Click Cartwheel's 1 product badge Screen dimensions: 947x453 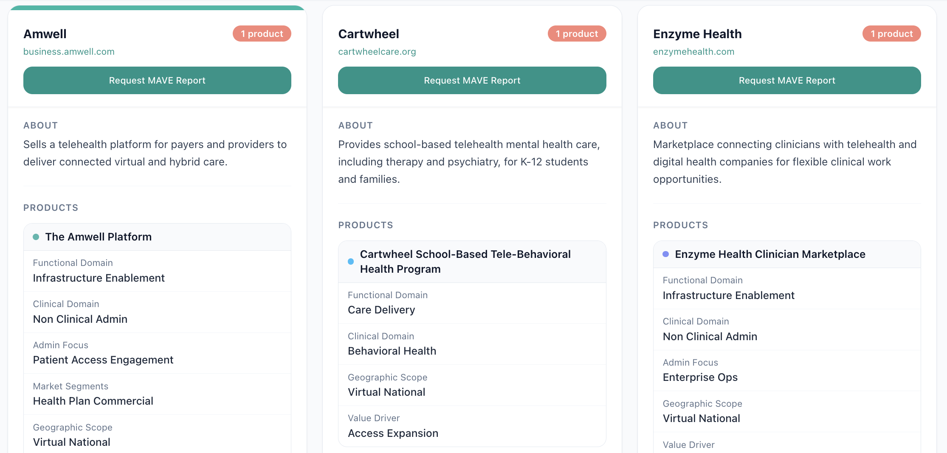coord(577,34)
